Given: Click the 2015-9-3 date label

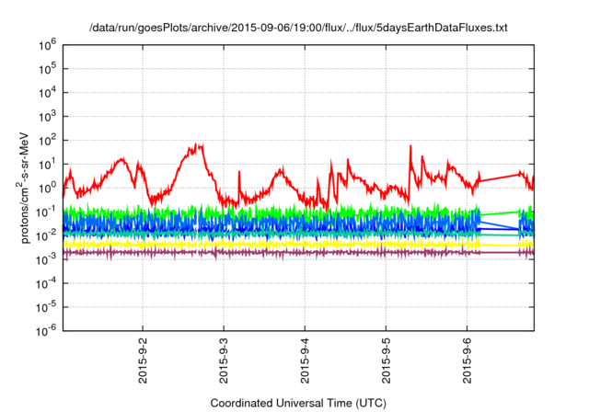Looking at the screenshot, I should (224, 360).
